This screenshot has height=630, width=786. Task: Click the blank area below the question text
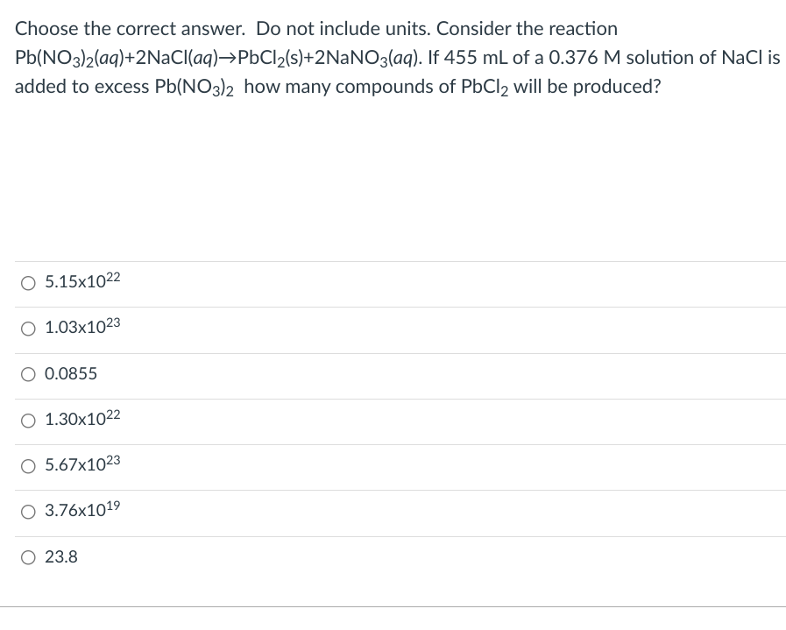[394, 175]
